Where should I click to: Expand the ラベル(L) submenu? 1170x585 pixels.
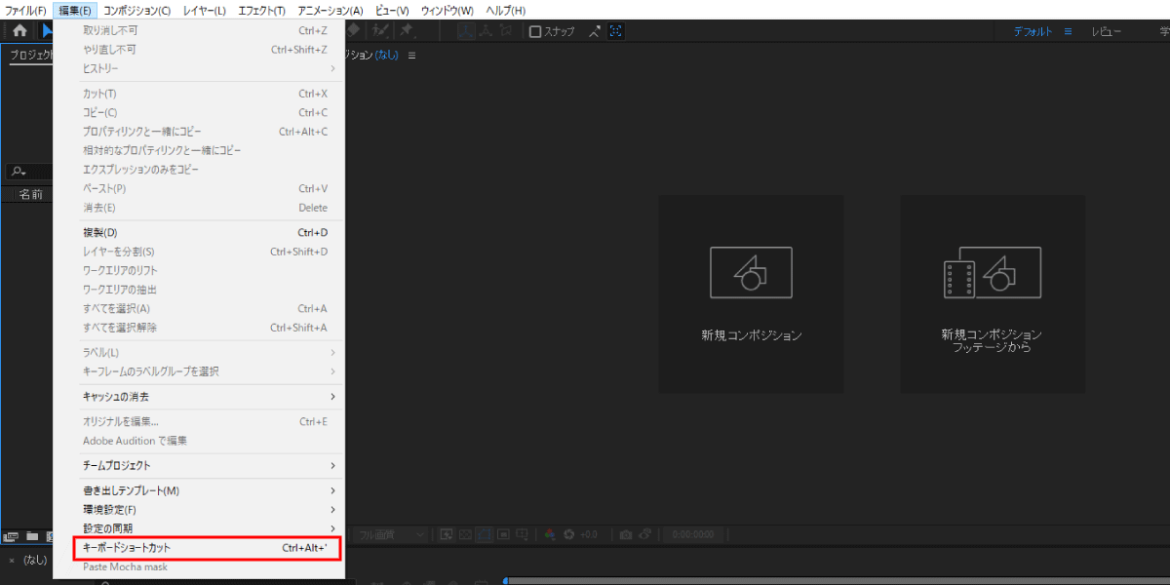[x=198, y=352]
